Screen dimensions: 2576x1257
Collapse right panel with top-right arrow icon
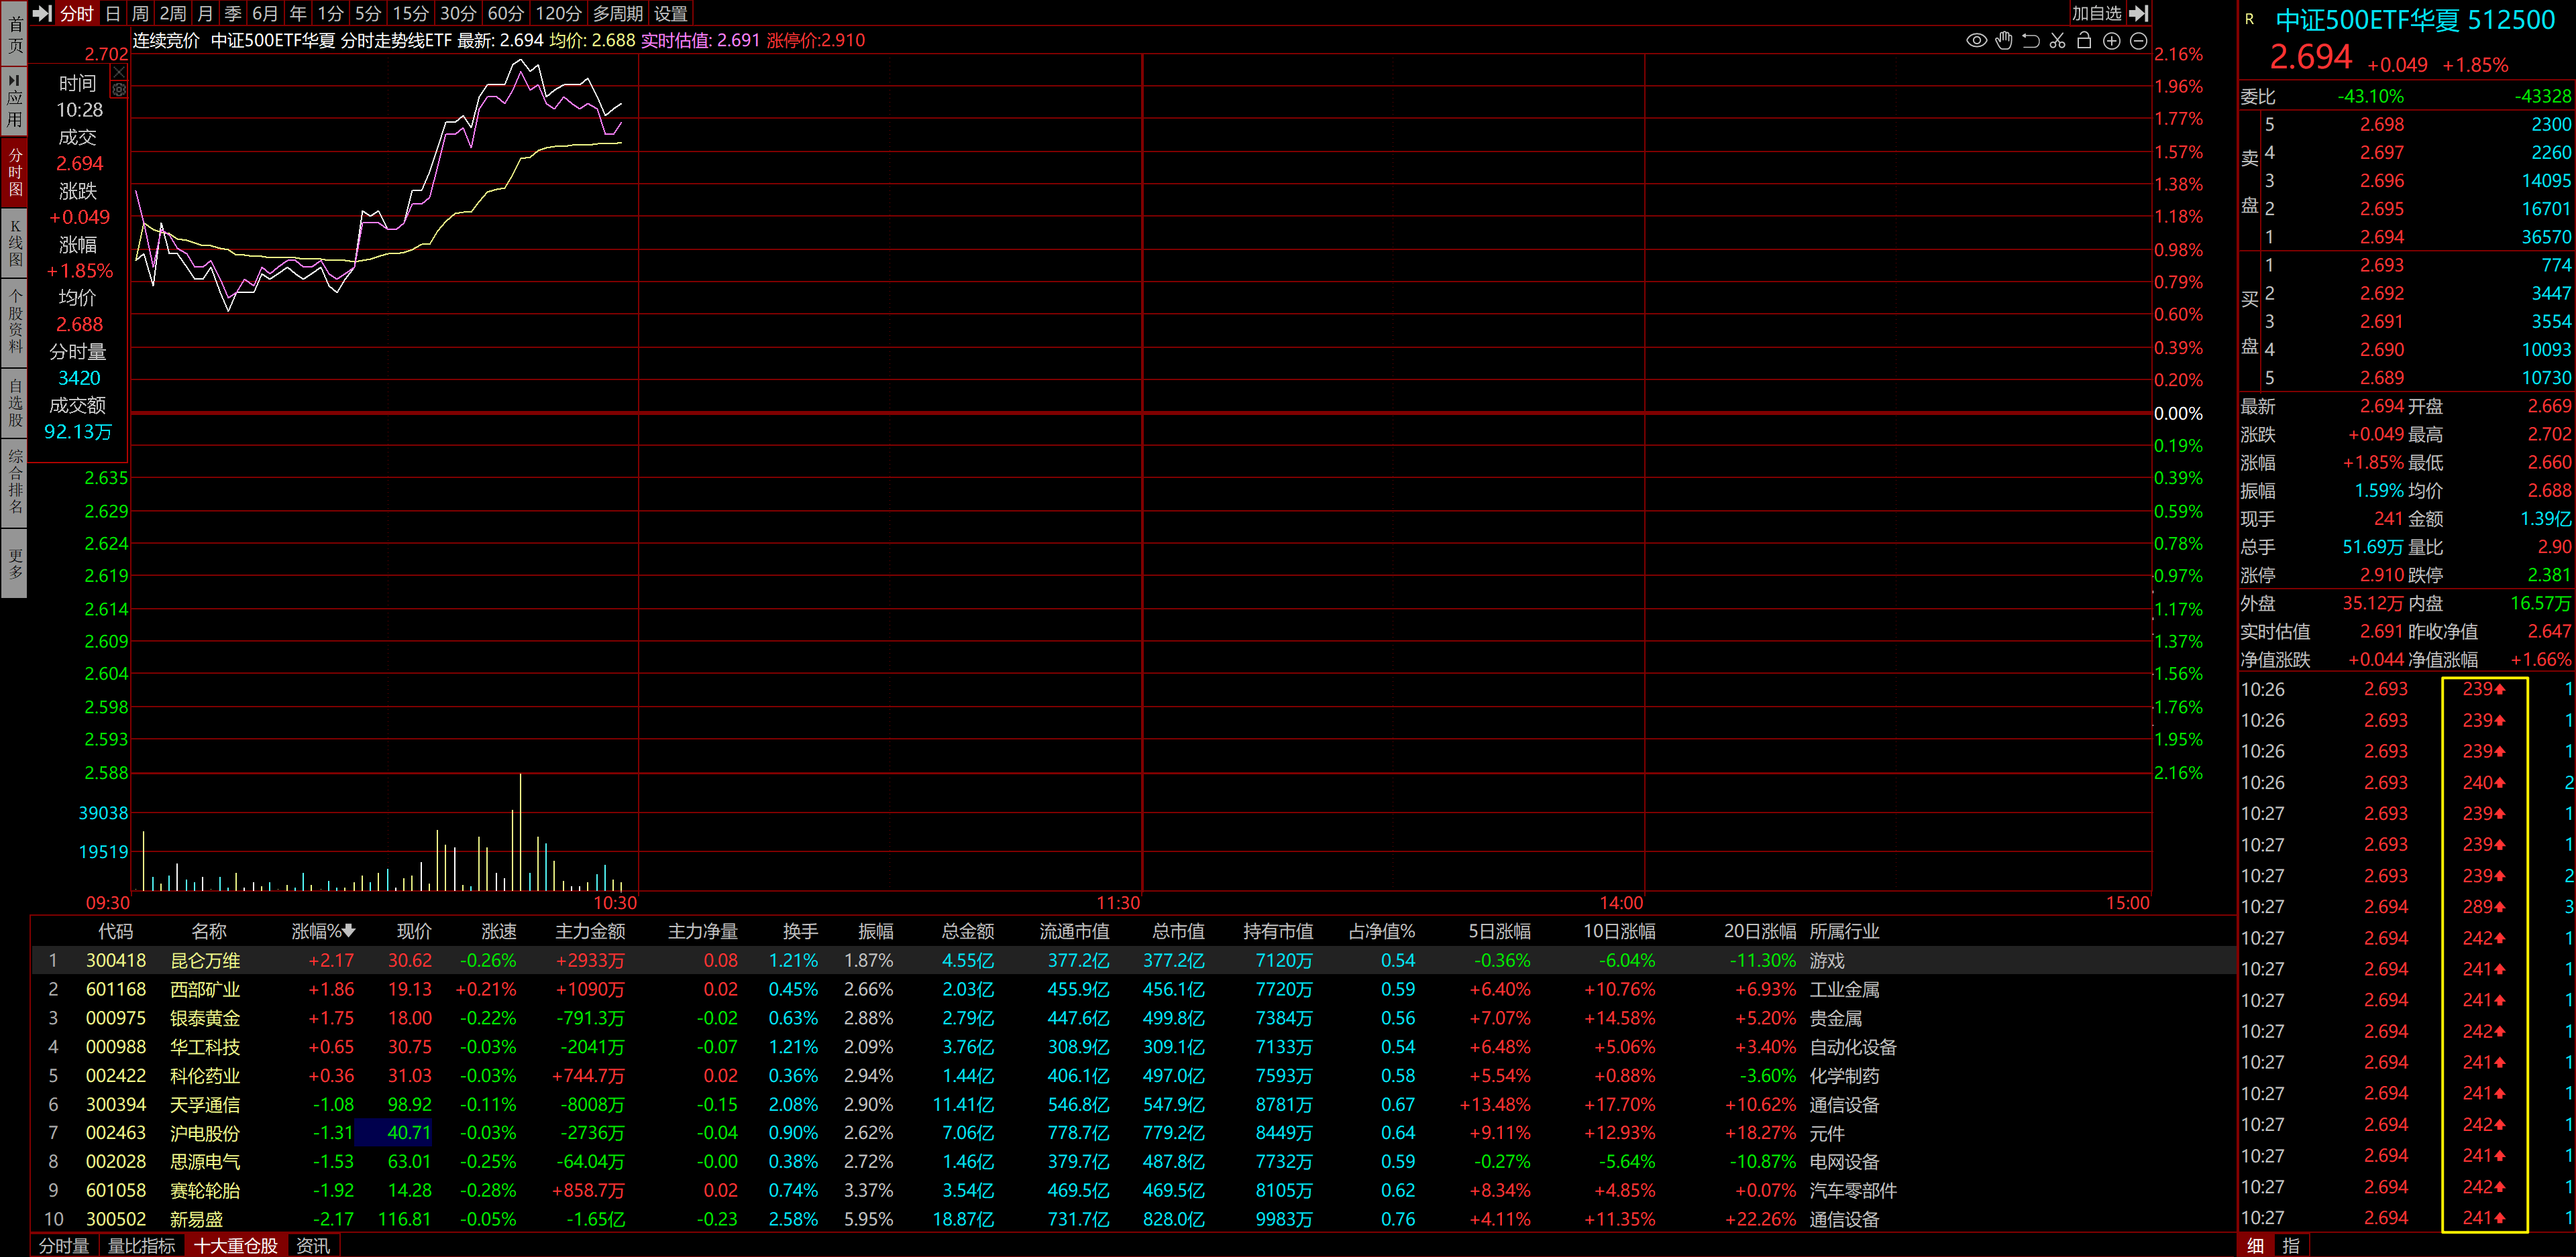2139,13
